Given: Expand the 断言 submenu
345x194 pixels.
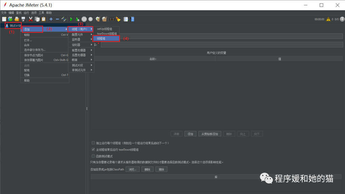Looking at the screenshot, I should tap(81, 60).
